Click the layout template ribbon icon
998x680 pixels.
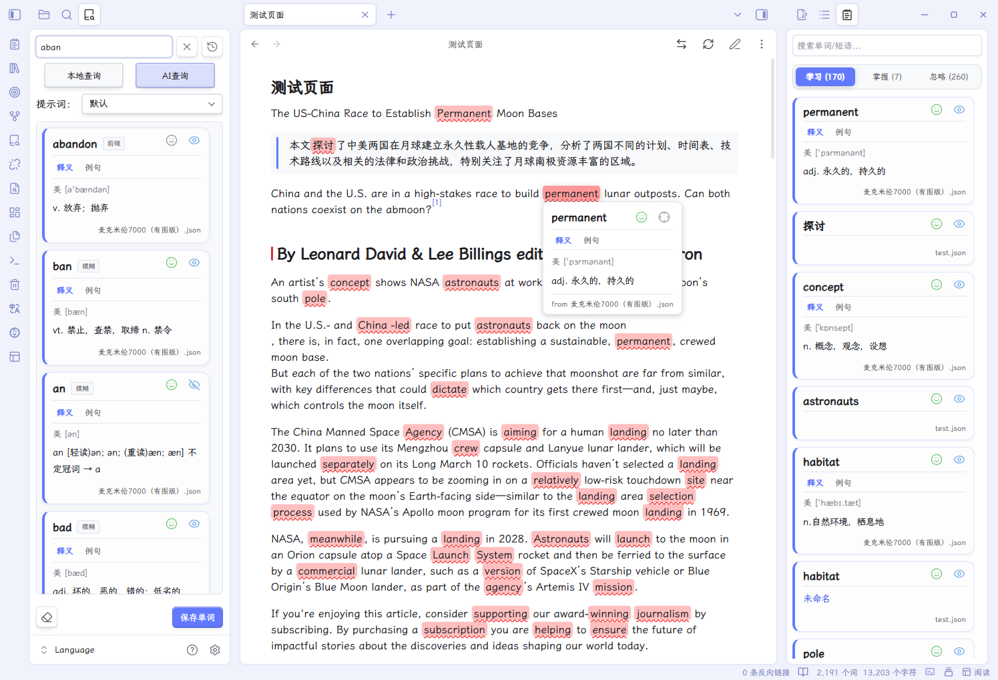(x=15, y=357)
